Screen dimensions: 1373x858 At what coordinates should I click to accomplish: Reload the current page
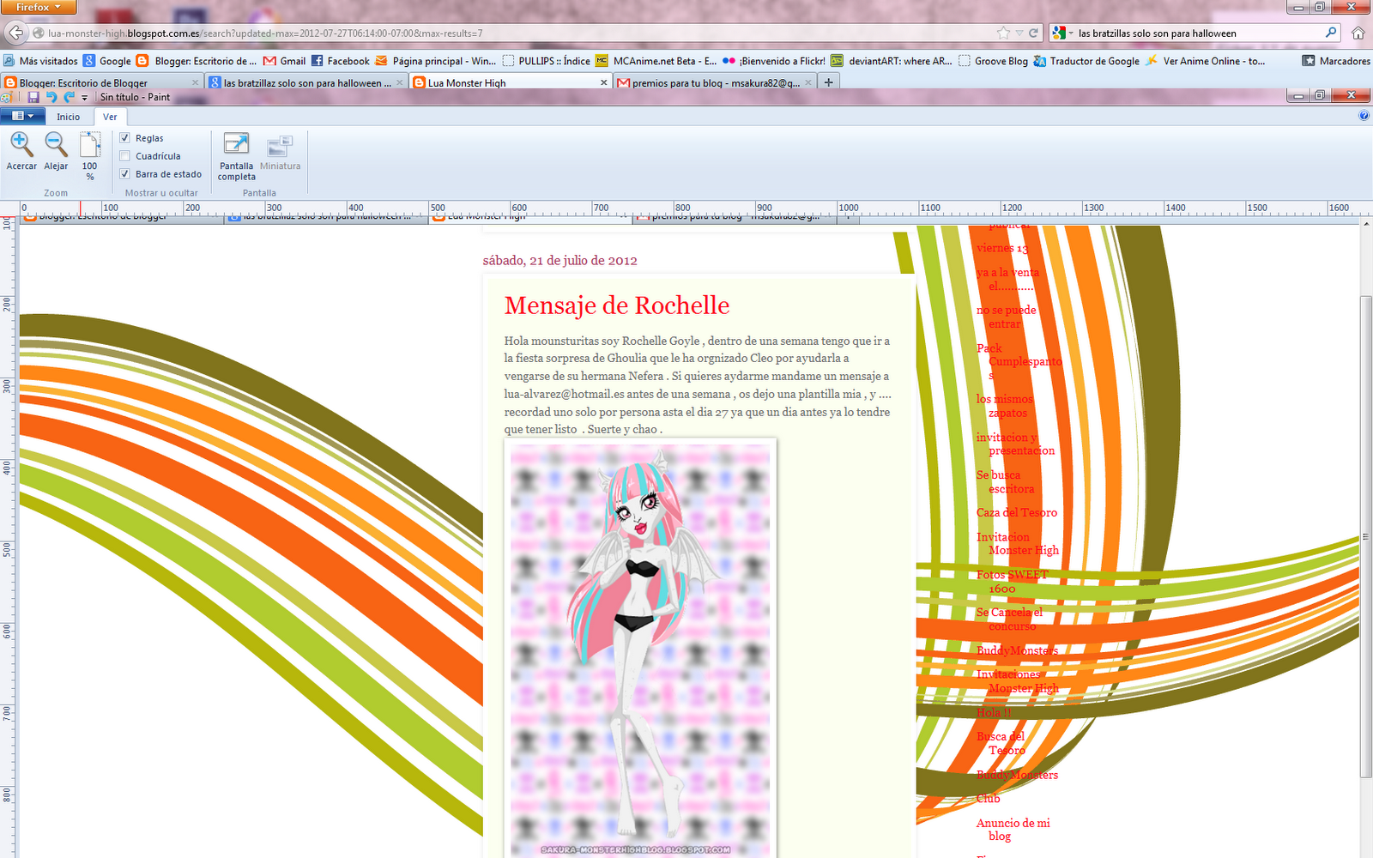(1033, 33)
